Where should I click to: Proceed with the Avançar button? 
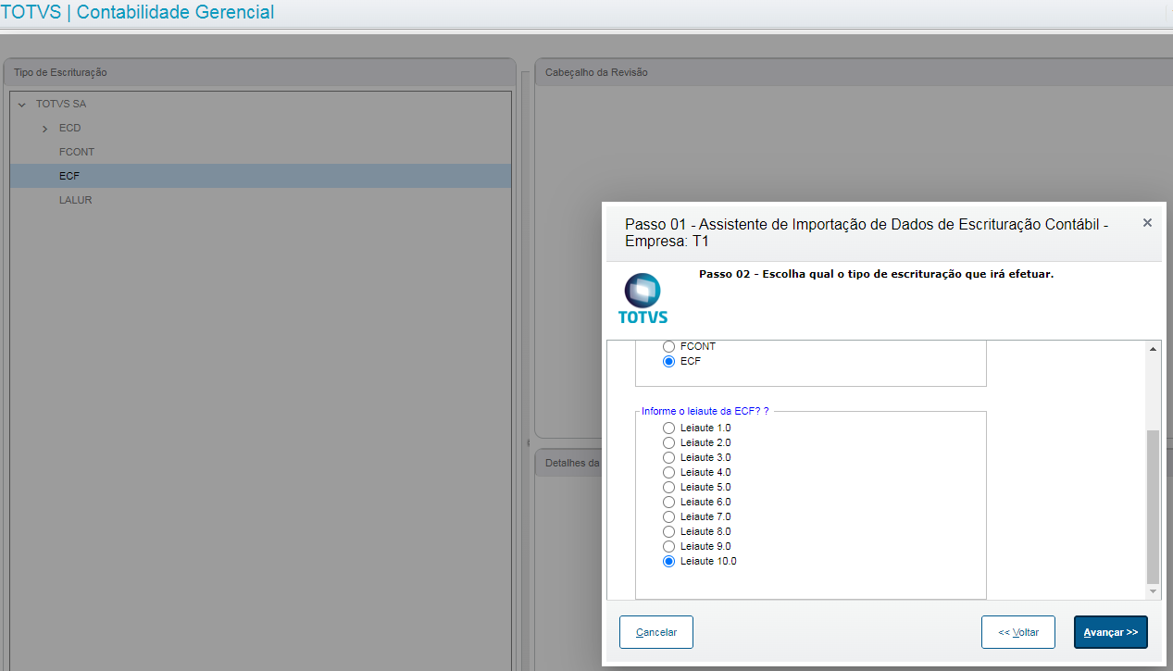click(x=1111, y=632)
